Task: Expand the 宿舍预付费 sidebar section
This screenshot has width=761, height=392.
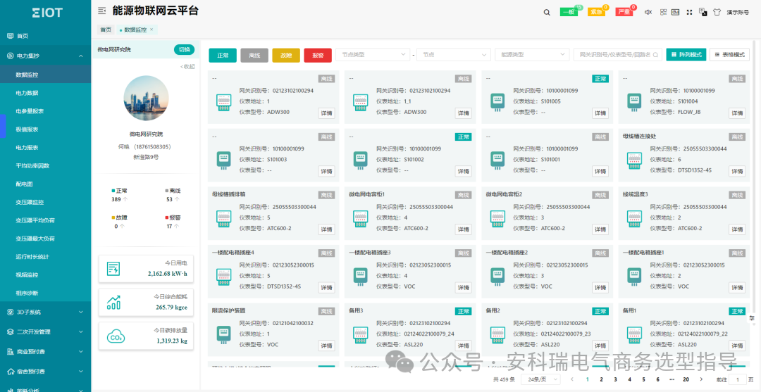Action: tap(45, 372)
